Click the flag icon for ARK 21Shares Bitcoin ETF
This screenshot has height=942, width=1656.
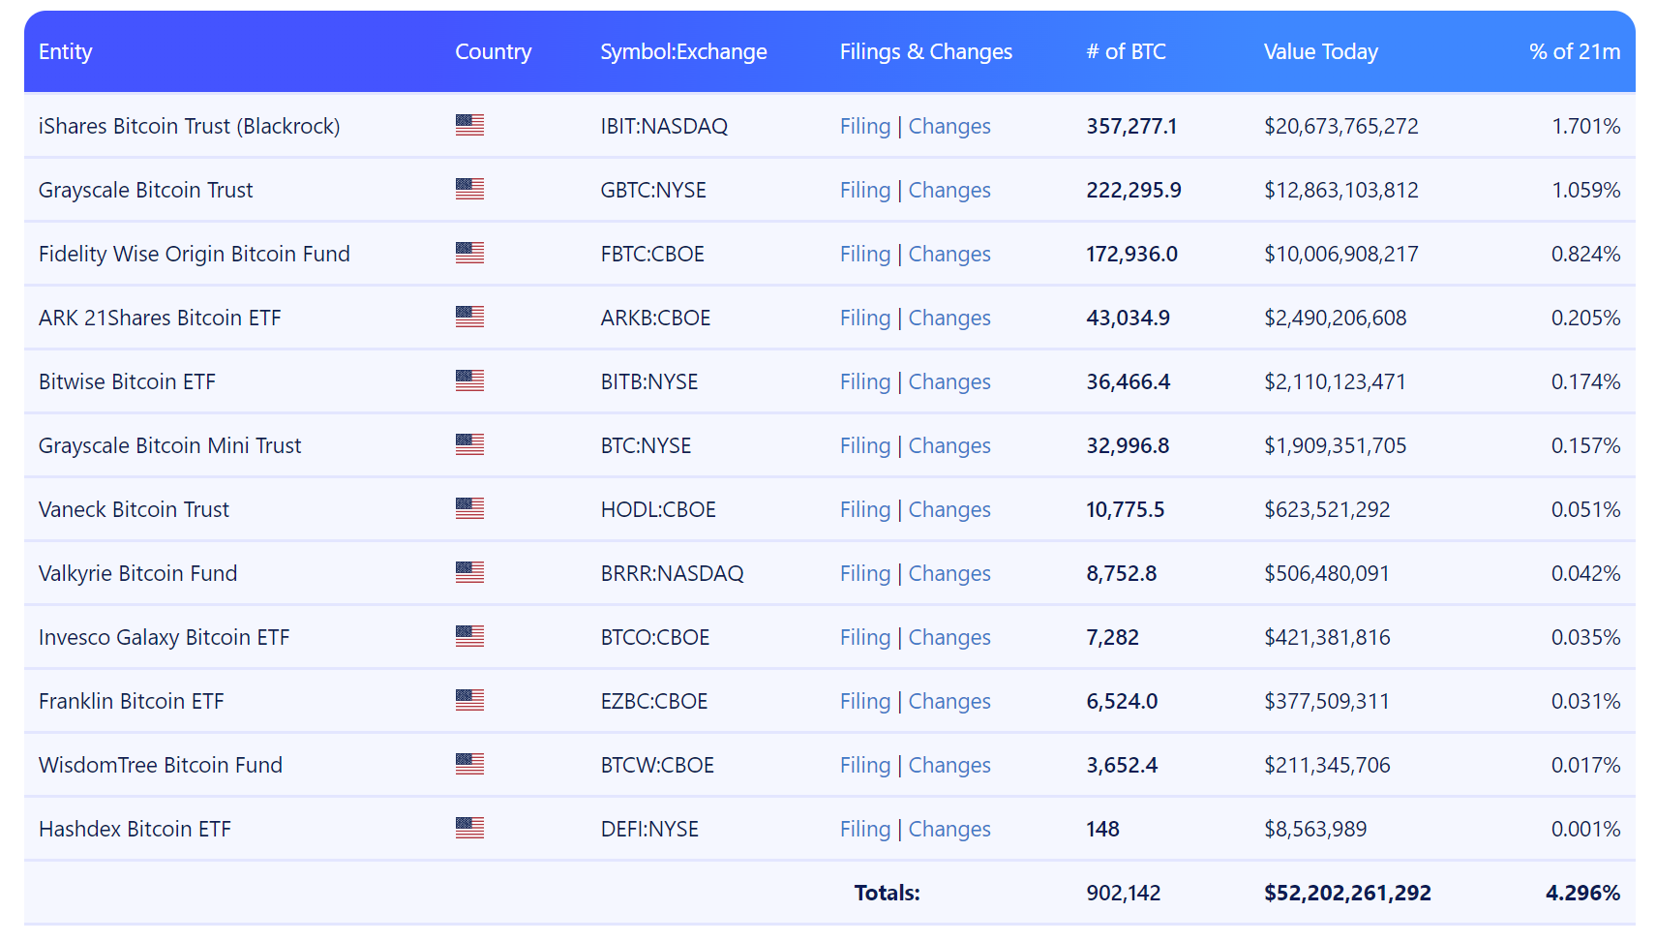469,317
